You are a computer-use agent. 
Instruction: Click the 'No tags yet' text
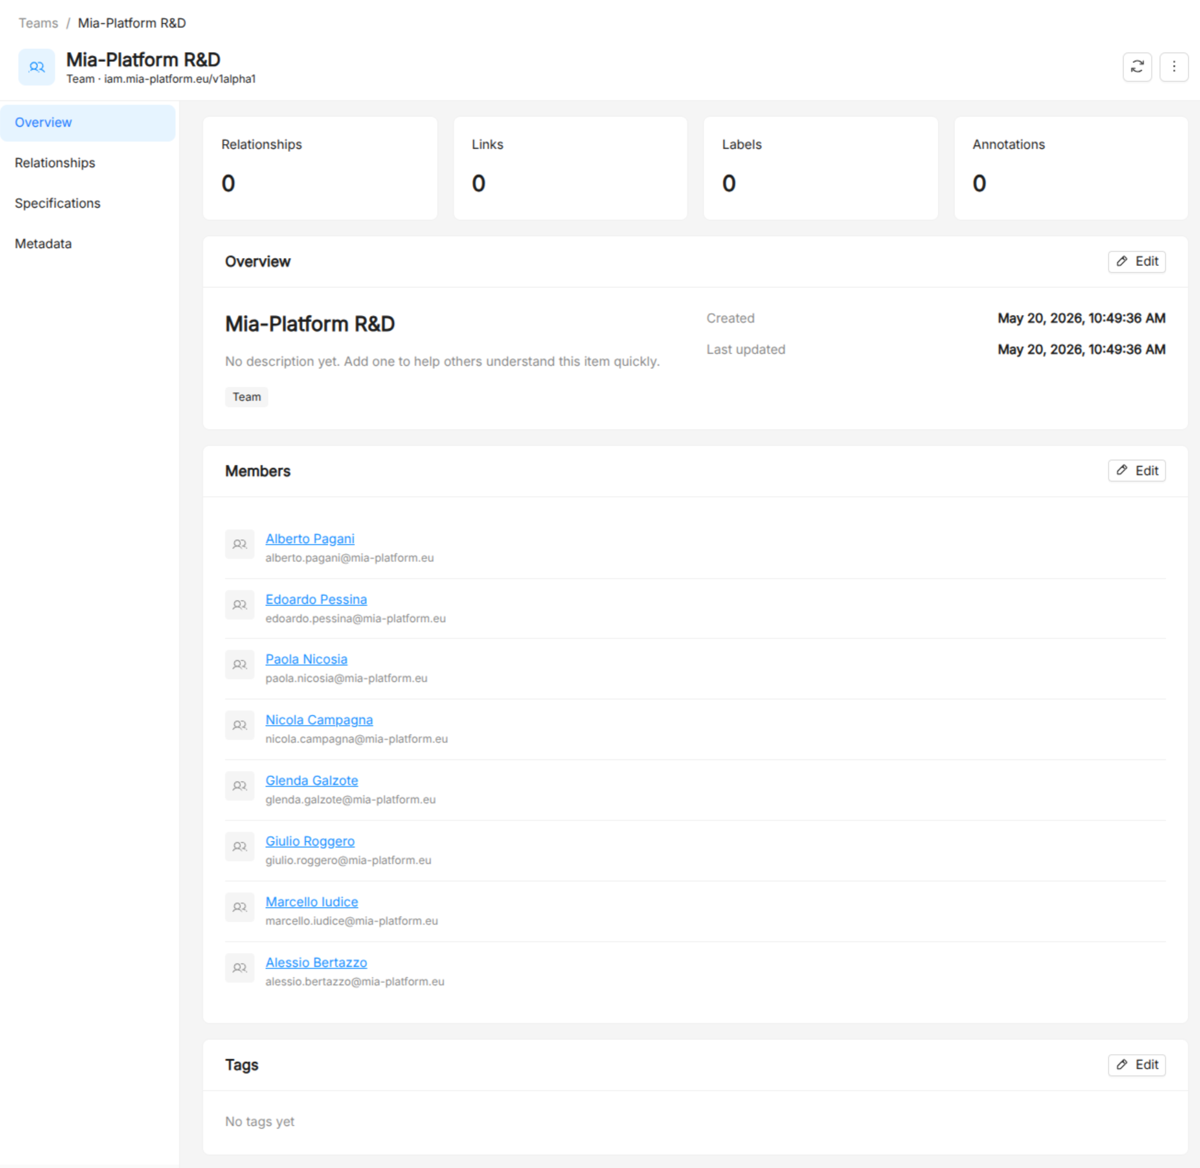click(259, 1121)
